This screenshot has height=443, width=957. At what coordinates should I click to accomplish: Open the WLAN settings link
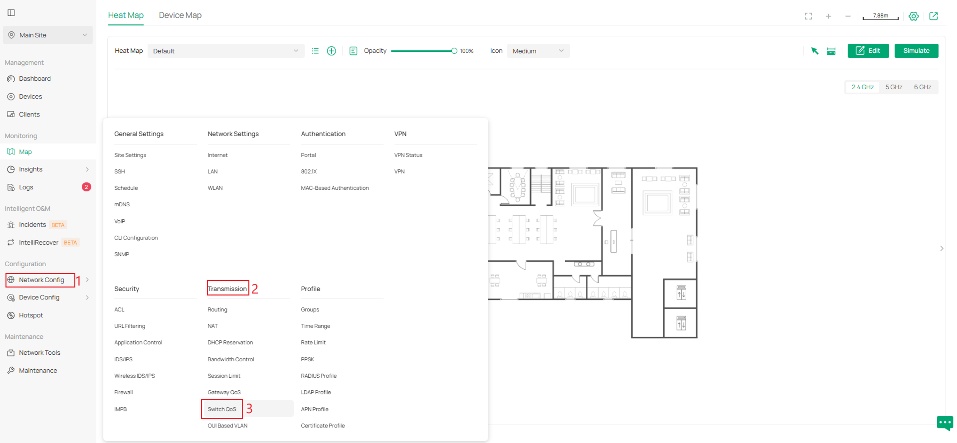[215, 188]
